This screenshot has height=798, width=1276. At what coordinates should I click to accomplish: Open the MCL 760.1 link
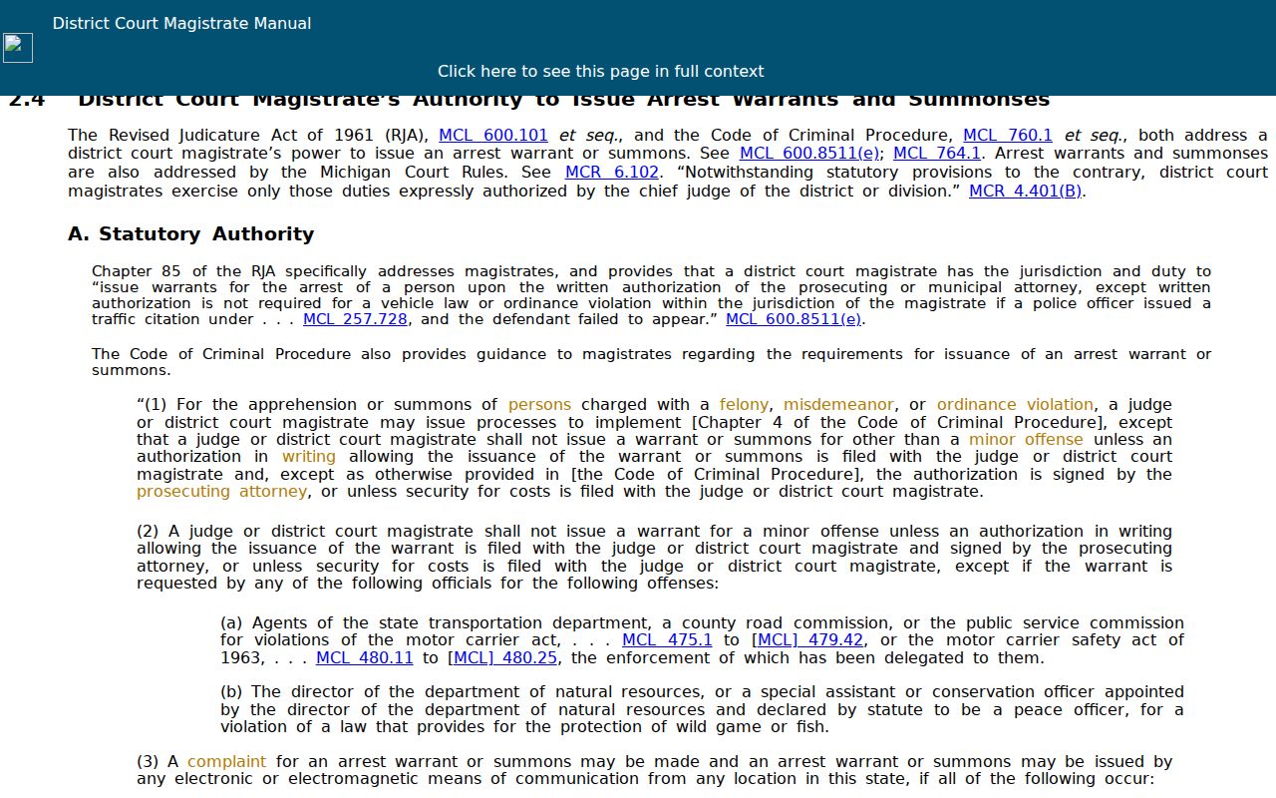[x=1008, y=136]
